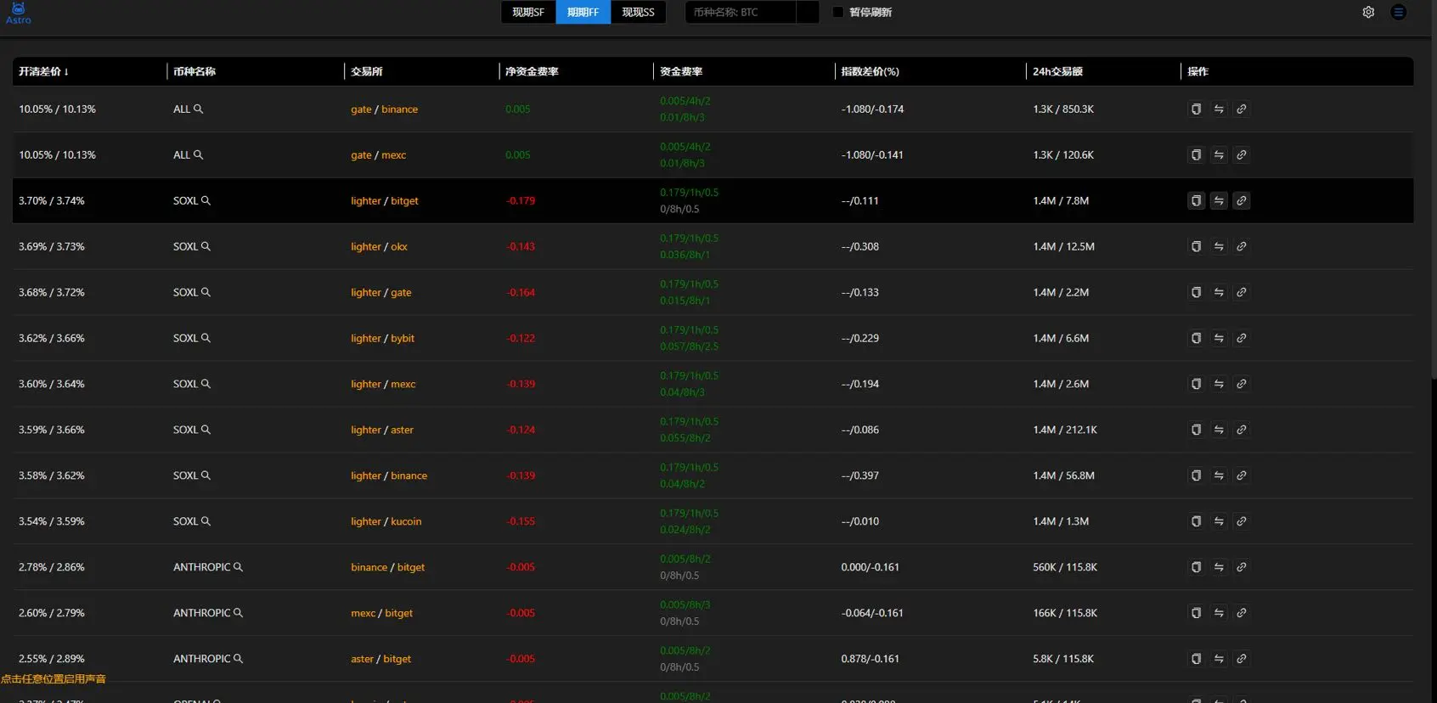1437x703 pixels.
Task: Copy the SOXL lighter/bitget row
Action: point(1196,201)
